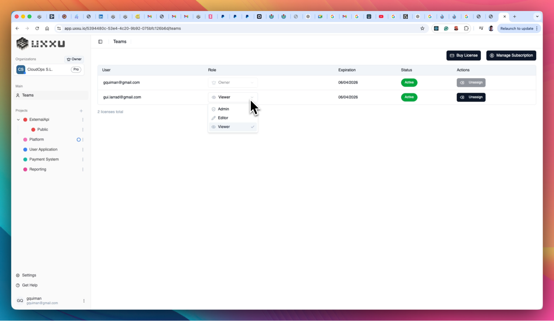
Task: Toggle the sidebar panel icon
Action: point(100,42)
